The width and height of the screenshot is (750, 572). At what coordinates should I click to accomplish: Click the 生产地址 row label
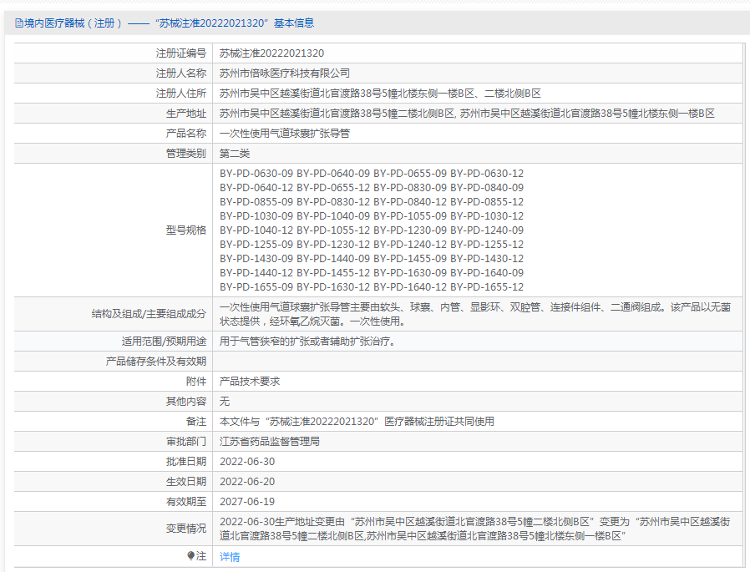(186, 114)
